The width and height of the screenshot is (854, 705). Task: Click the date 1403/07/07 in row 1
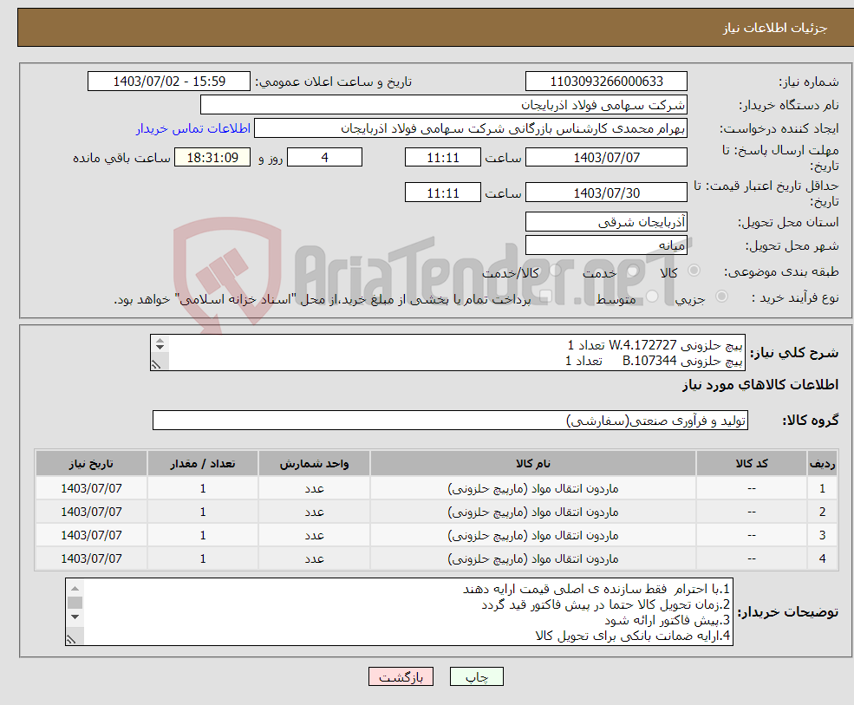click(91, 489)
